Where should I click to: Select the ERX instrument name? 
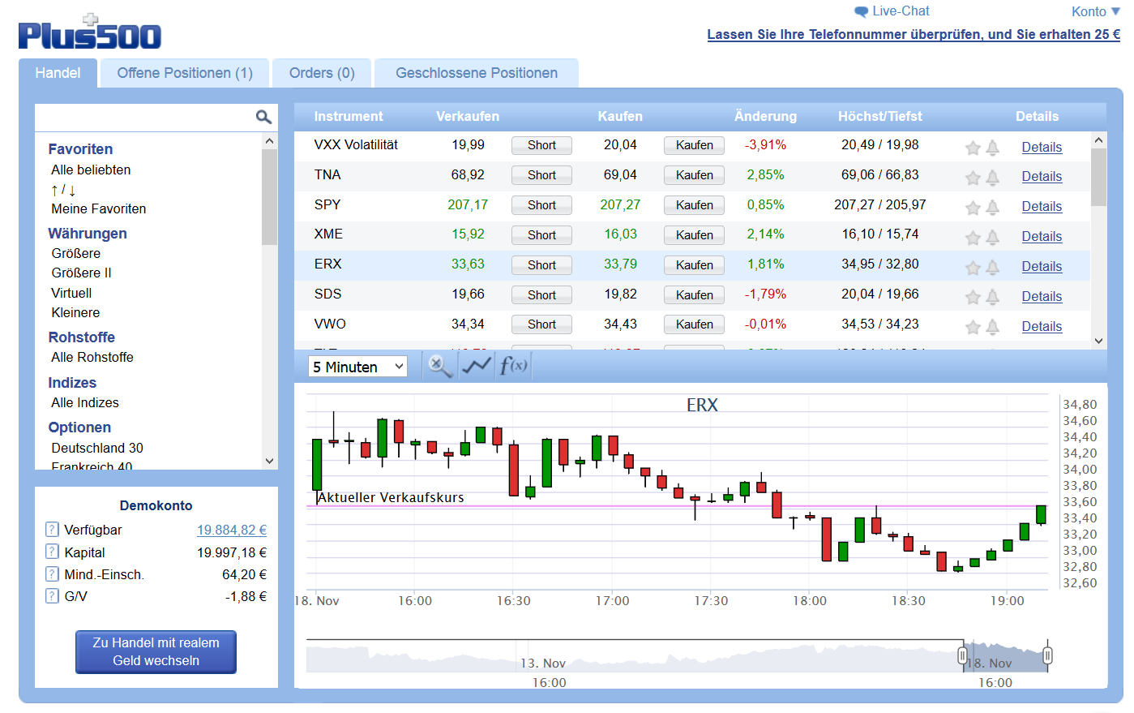pos(328,264)
